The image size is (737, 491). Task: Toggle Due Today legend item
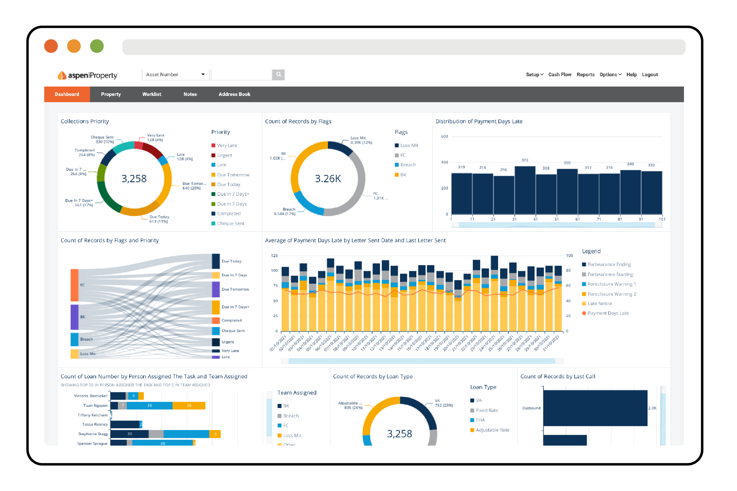[x=226, y=185]
